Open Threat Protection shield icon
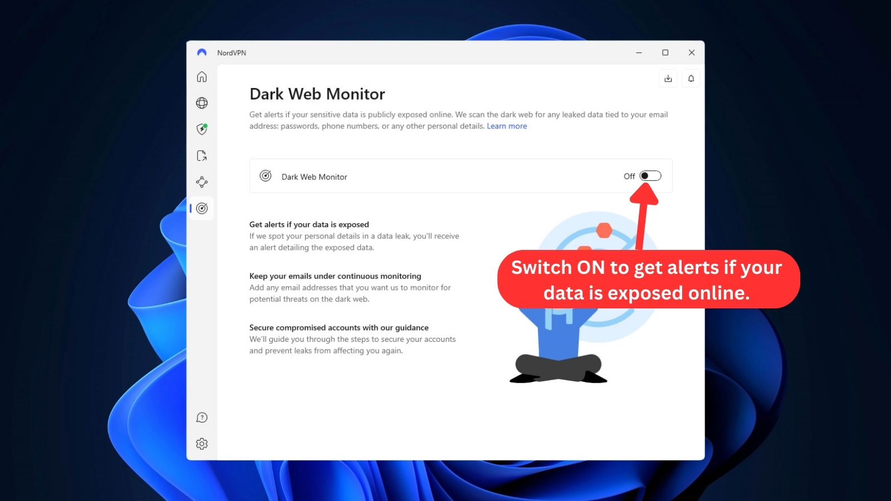Image resolution: width=891 pixels, height=501 pixels. click(202, 129)
